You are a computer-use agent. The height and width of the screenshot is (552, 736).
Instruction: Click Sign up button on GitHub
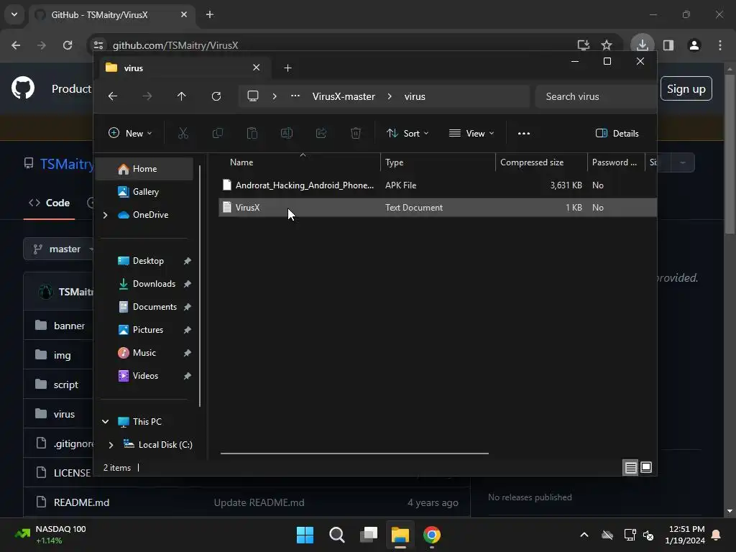(x=686, y=88)
